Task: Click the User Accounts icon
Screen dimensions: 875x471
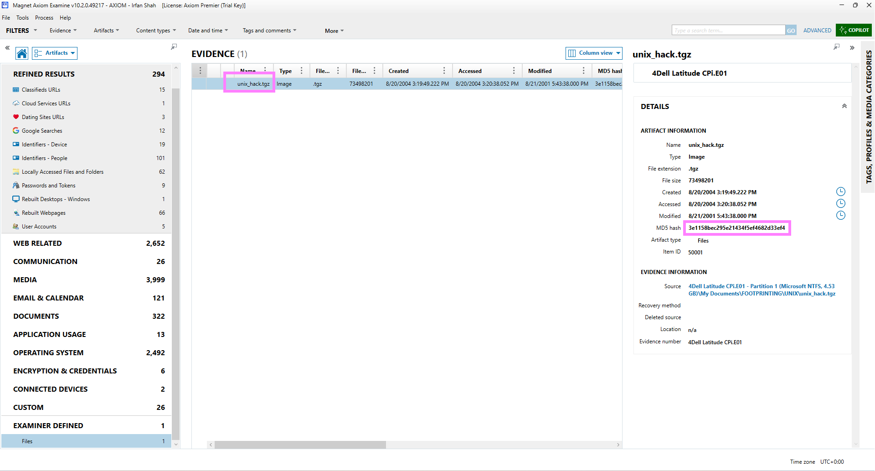Action: pos(16,227)
